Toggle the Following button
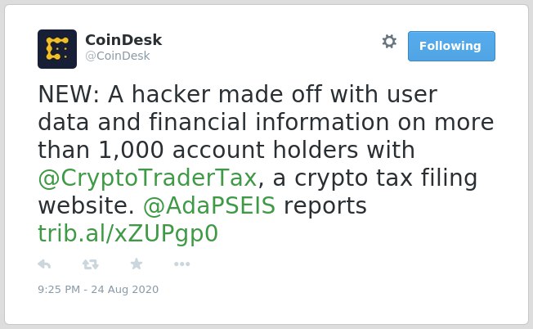This screenshot has width=533, height=329. (x=451, y=47)
